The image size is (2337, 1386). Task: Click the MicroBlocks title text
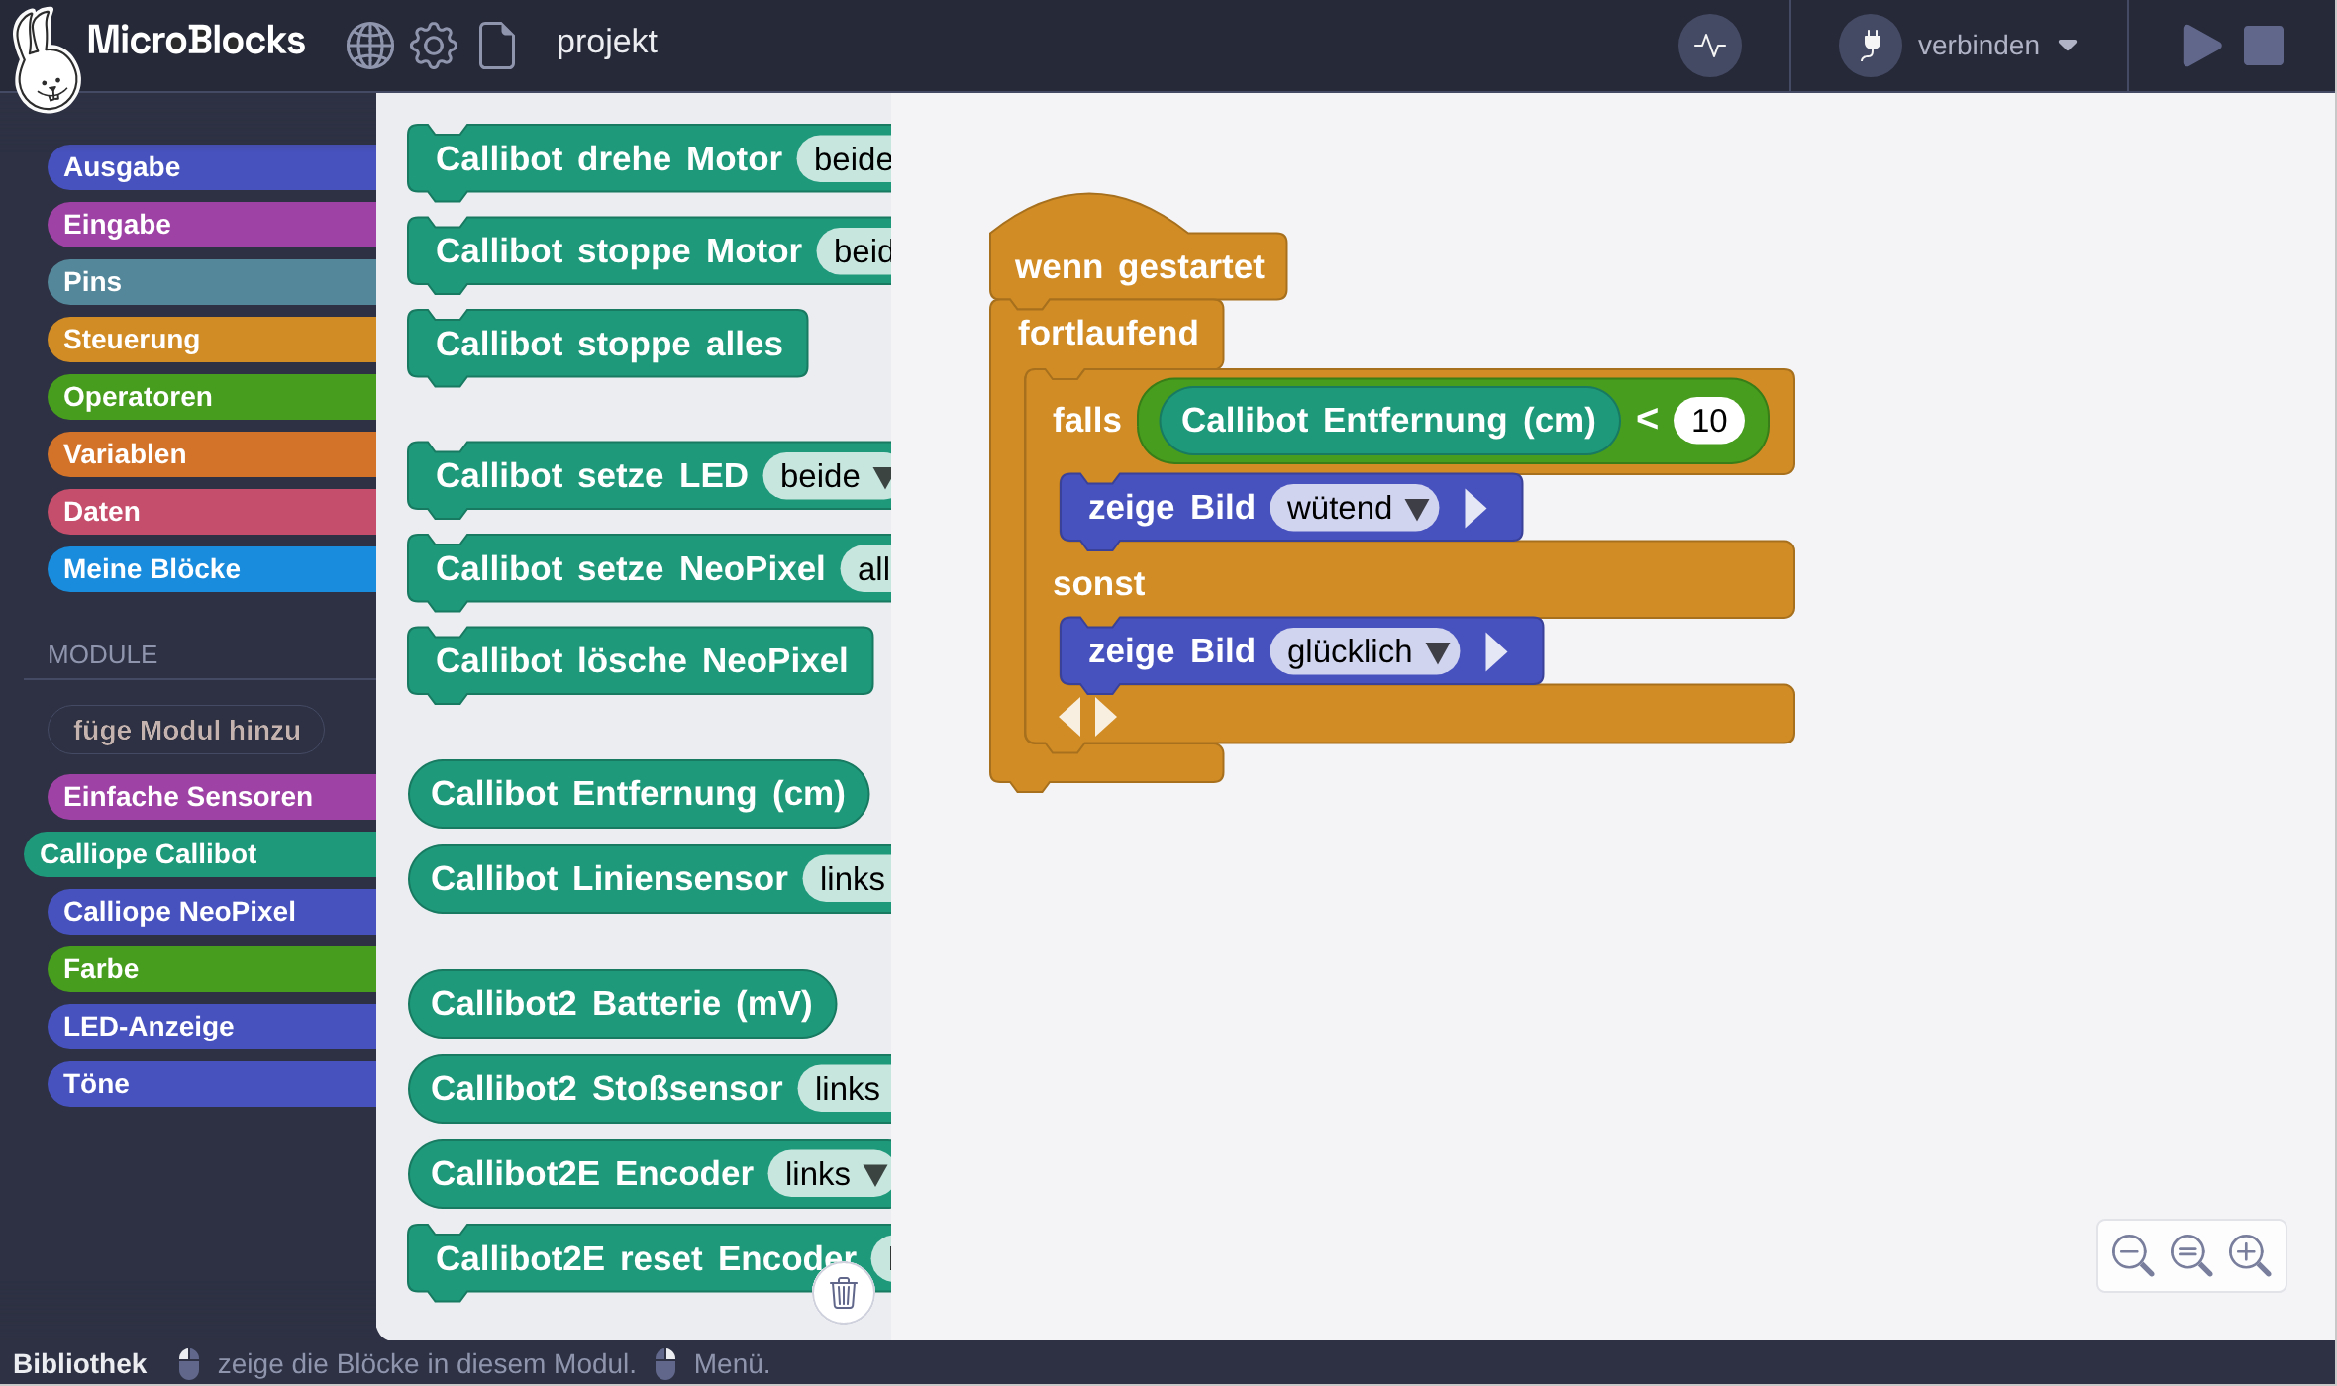(196, 41)
